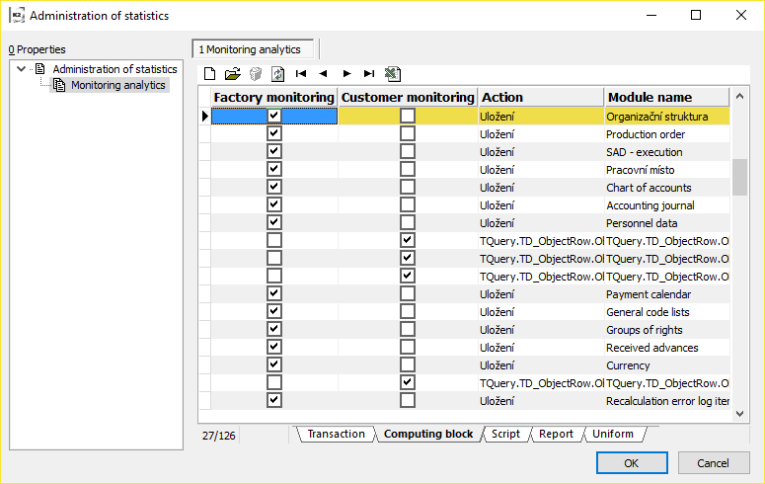This screenshot has width=765, height=484.
Task: Go to previous record
Action: (x=323, y=73)
